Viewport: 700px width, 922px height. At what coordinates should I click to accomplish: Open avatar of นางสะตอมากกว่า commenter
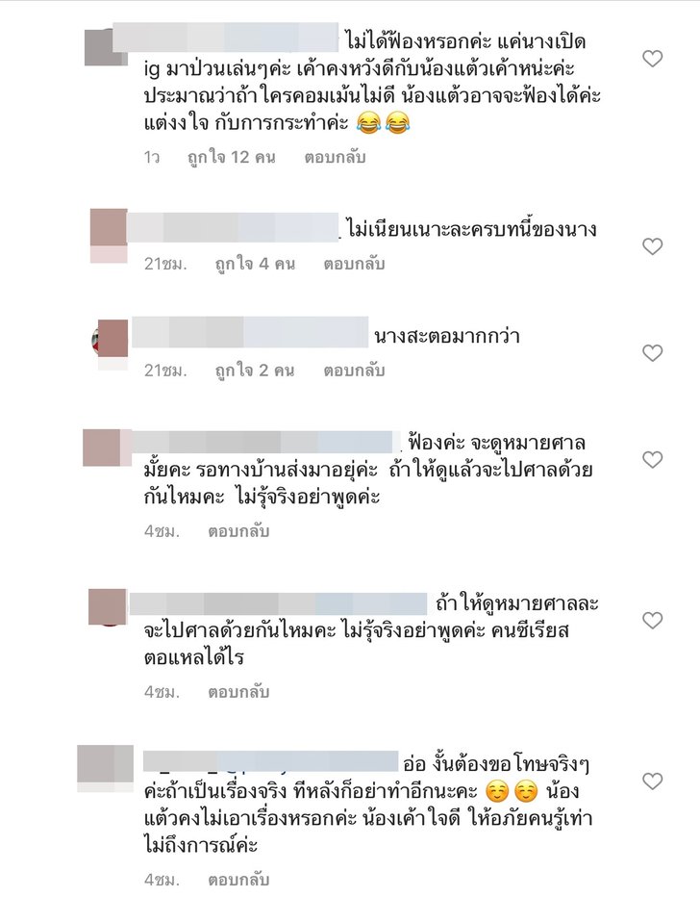pyautogui.click(x=111, y=343)
